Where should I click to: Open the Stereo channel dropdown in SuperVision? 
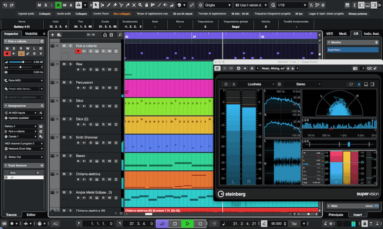[x=303, y=84]
